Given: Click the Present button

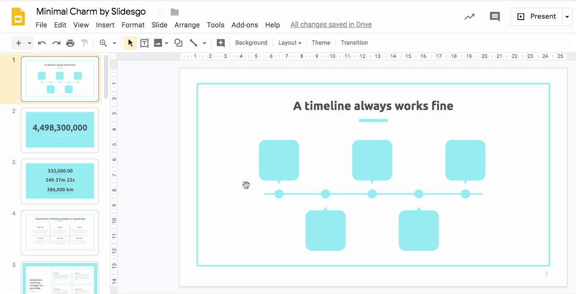Looking at the screenshot, I should 536,16.
